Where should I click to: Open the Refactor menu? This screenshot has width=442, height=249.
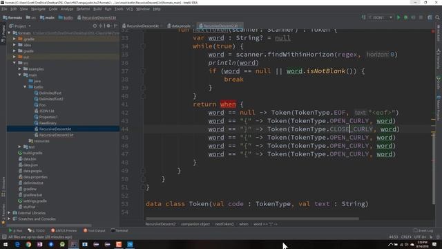point(83,9)
